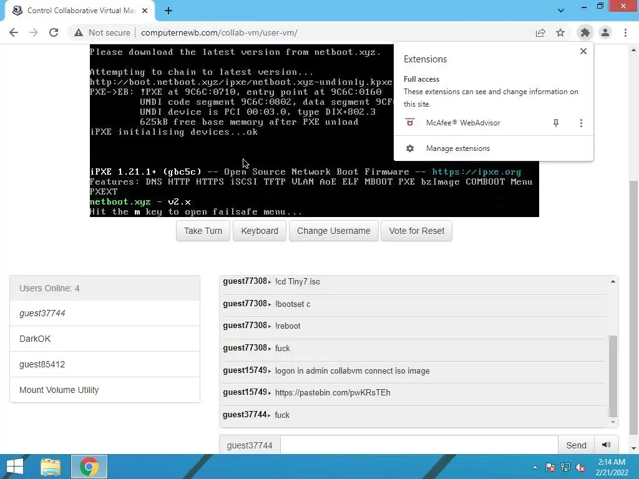Toggle the Extensions puzzle icon
The height and width of the screenshot is (479, 639).
(585, 32)
